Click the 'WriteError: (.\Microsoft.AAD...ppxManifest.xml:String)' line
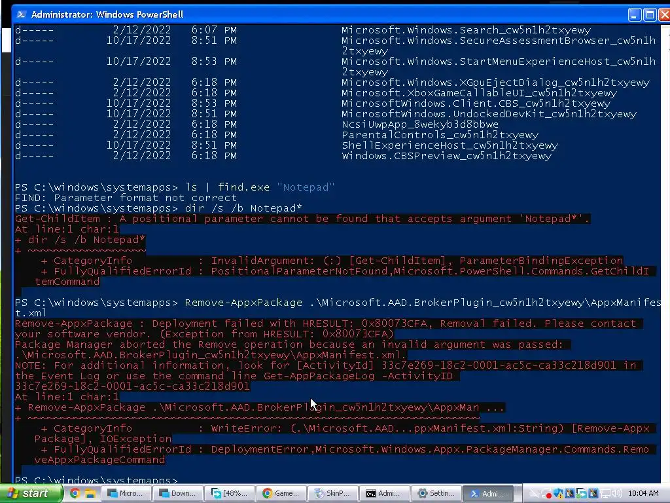Image resolution: width=670 pixels, height=503 pixels. point(345,428)
